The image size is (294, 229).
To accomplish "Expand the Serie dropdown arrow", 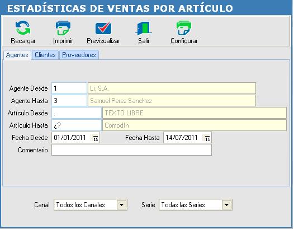I will pyautogui.click(x=226, y=204).
